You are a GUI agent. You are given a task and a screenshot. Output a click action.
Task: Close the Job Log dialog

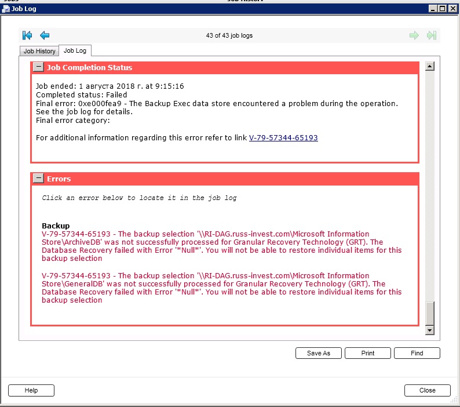tap(427, 390)
